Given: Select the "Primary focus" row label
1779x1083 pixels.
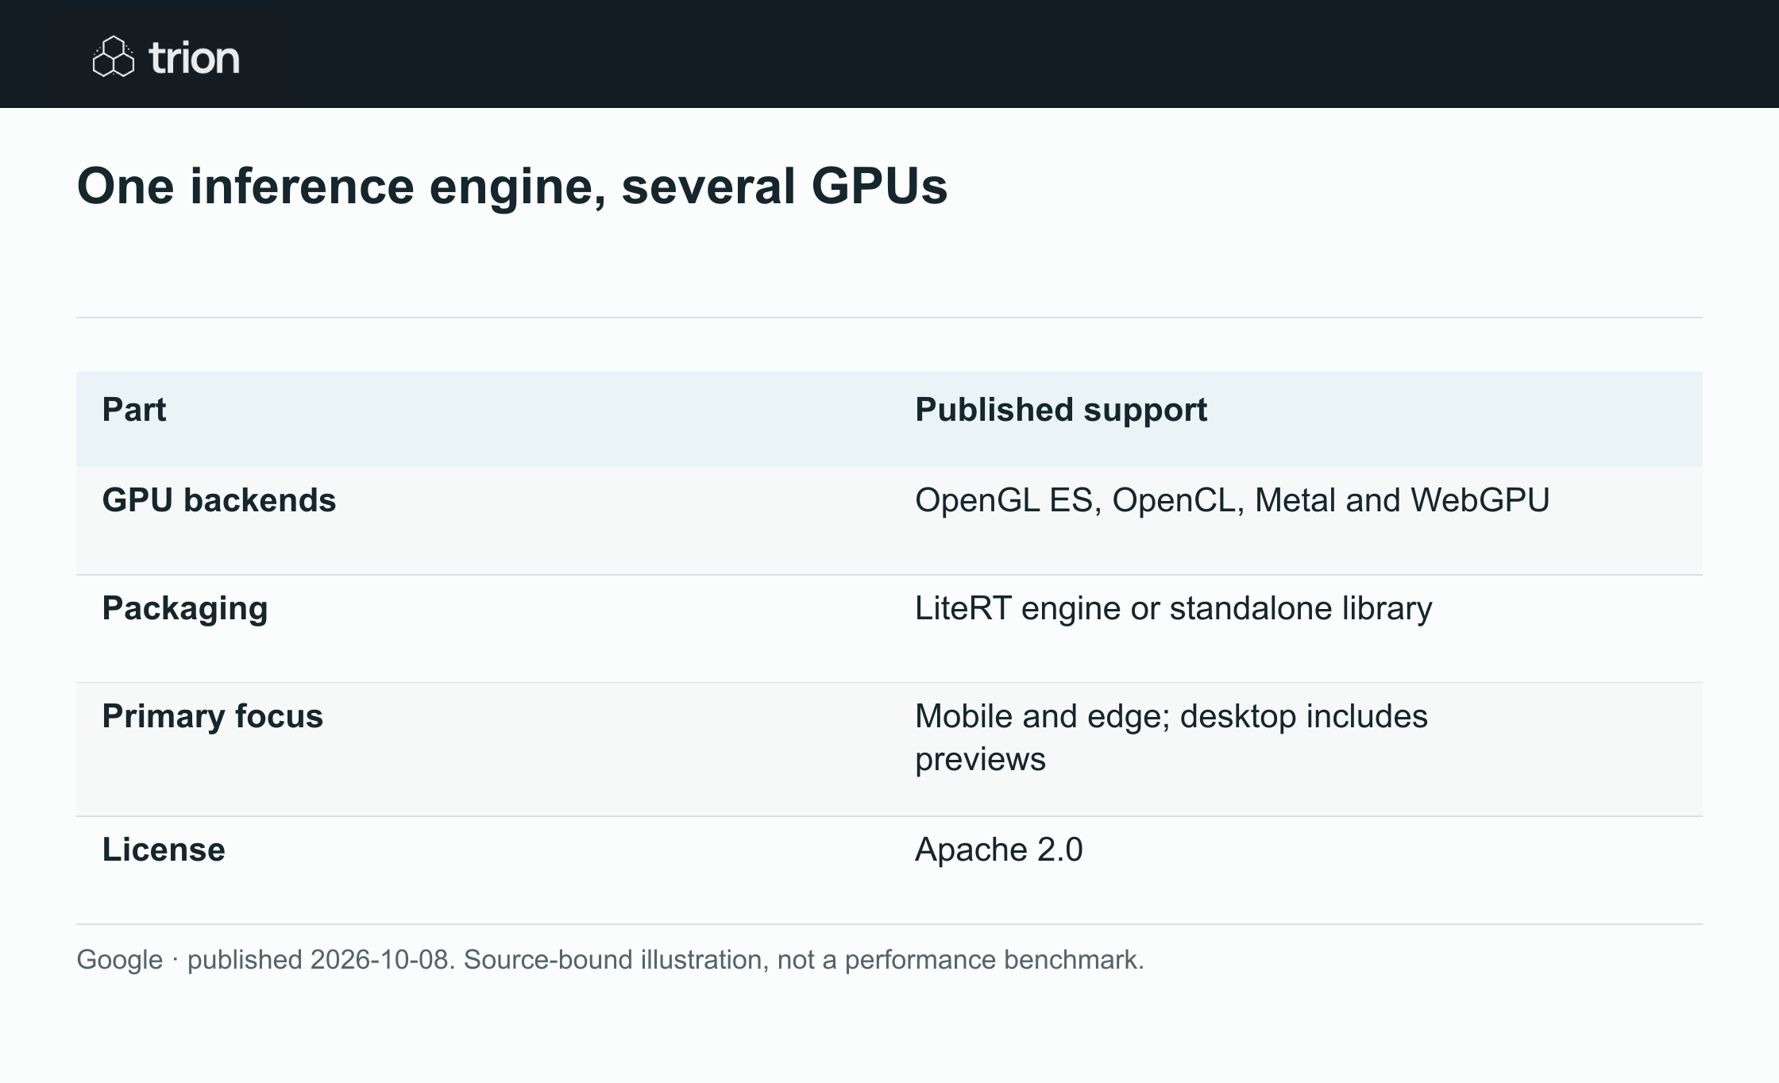Looking at the screenshot, I should [x=213, y=716].
